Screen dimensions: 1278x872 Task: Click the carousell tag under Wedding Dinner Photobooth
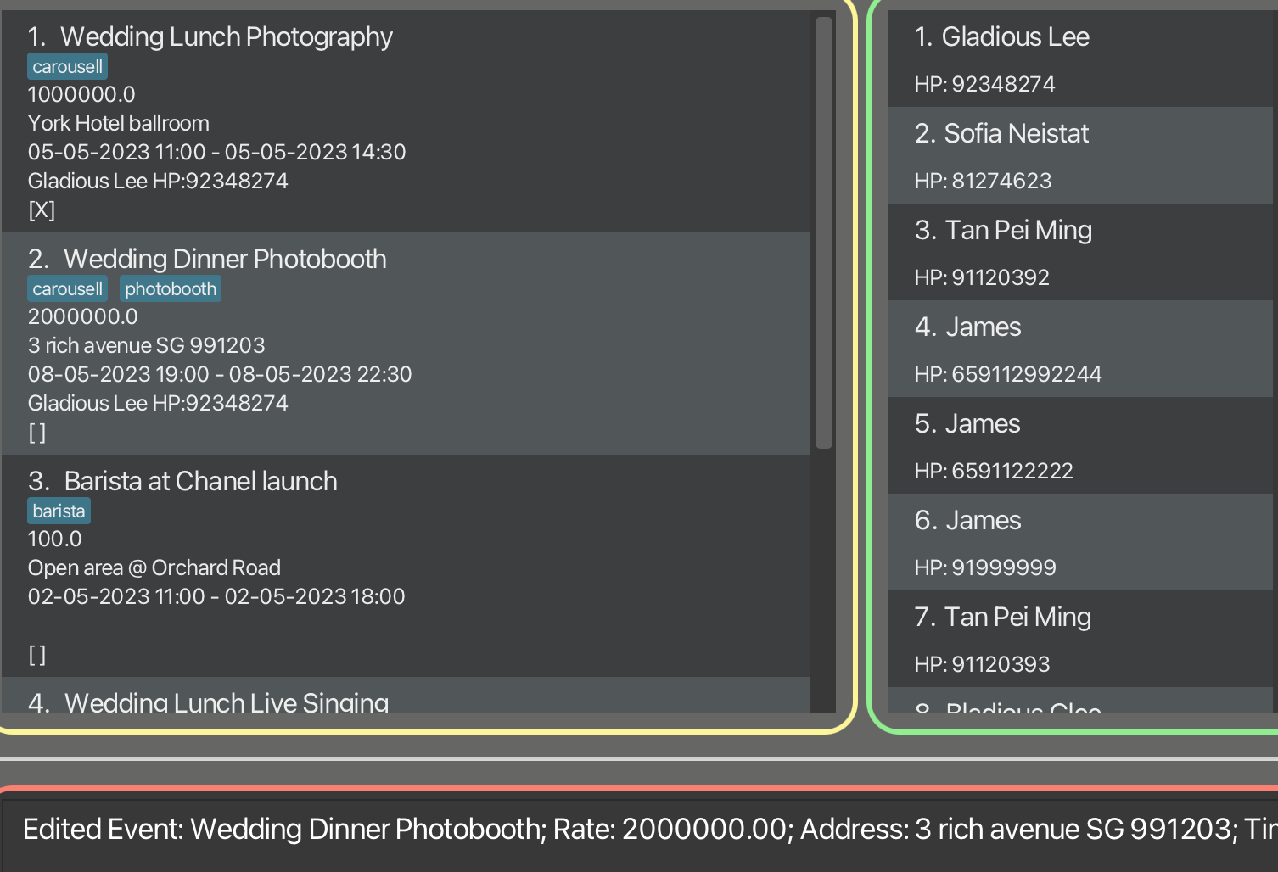coord(67,288)
